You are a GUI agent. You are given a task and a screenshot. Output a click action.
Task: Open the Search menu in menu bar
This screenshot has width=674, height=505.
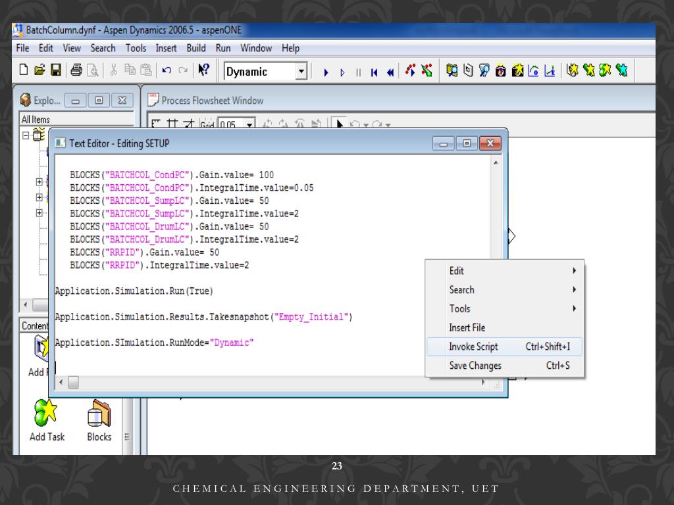(103, 48)
